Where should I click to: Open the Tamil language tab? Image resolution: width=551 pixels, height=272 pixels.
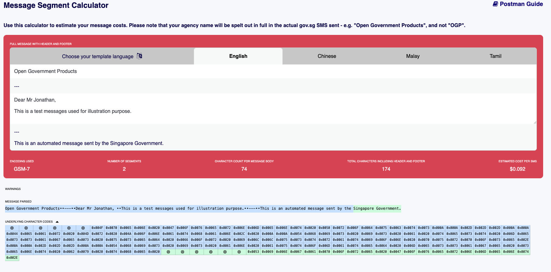(495, 56)
